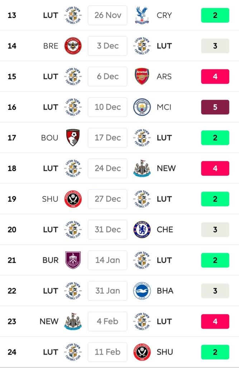The height and width of the screenshot is (368, 239).
Task: Click the dark red difficulty 5 badge
Action: (x=215, y=107)
